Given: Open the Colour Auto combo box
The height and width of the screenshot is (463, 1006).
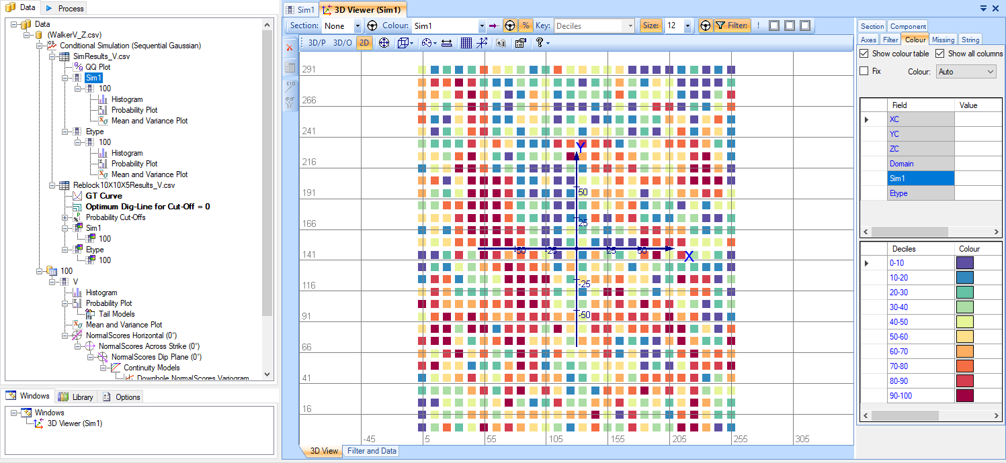Looking at the screenshot, I should click(x=966, y=72).
